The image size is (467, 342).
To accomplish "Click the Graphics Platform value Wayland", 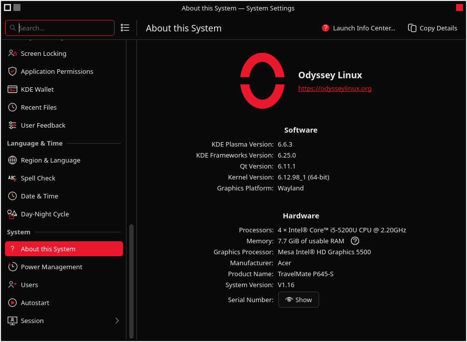I will [291, 188].
